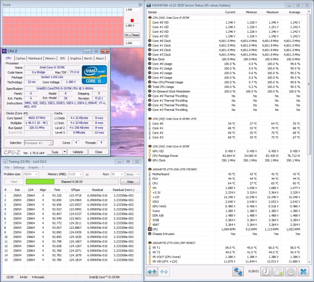Screen dimensions: 314x282
Task: Click the chip icon of GIGABYTE Z77X-D3H ITE group
Action: click(150, 169)
